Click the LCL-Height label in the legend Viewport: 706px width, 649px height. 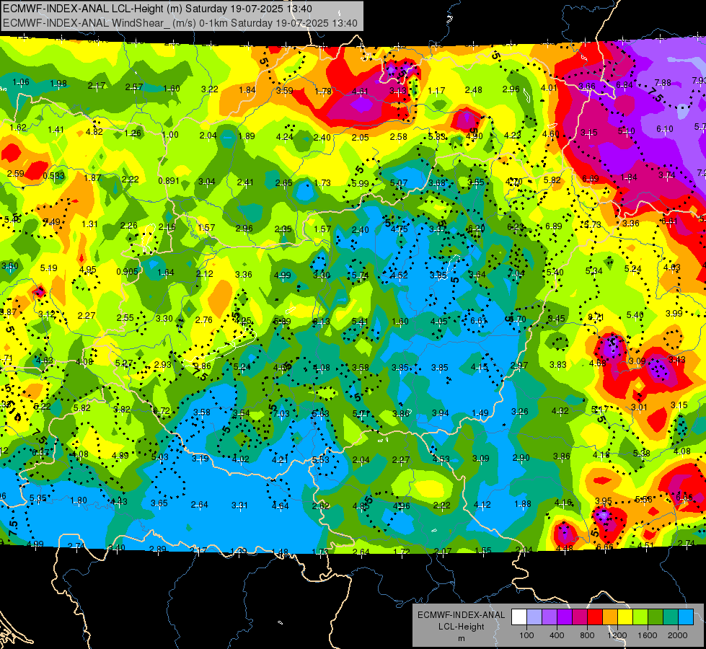[462, 627]
